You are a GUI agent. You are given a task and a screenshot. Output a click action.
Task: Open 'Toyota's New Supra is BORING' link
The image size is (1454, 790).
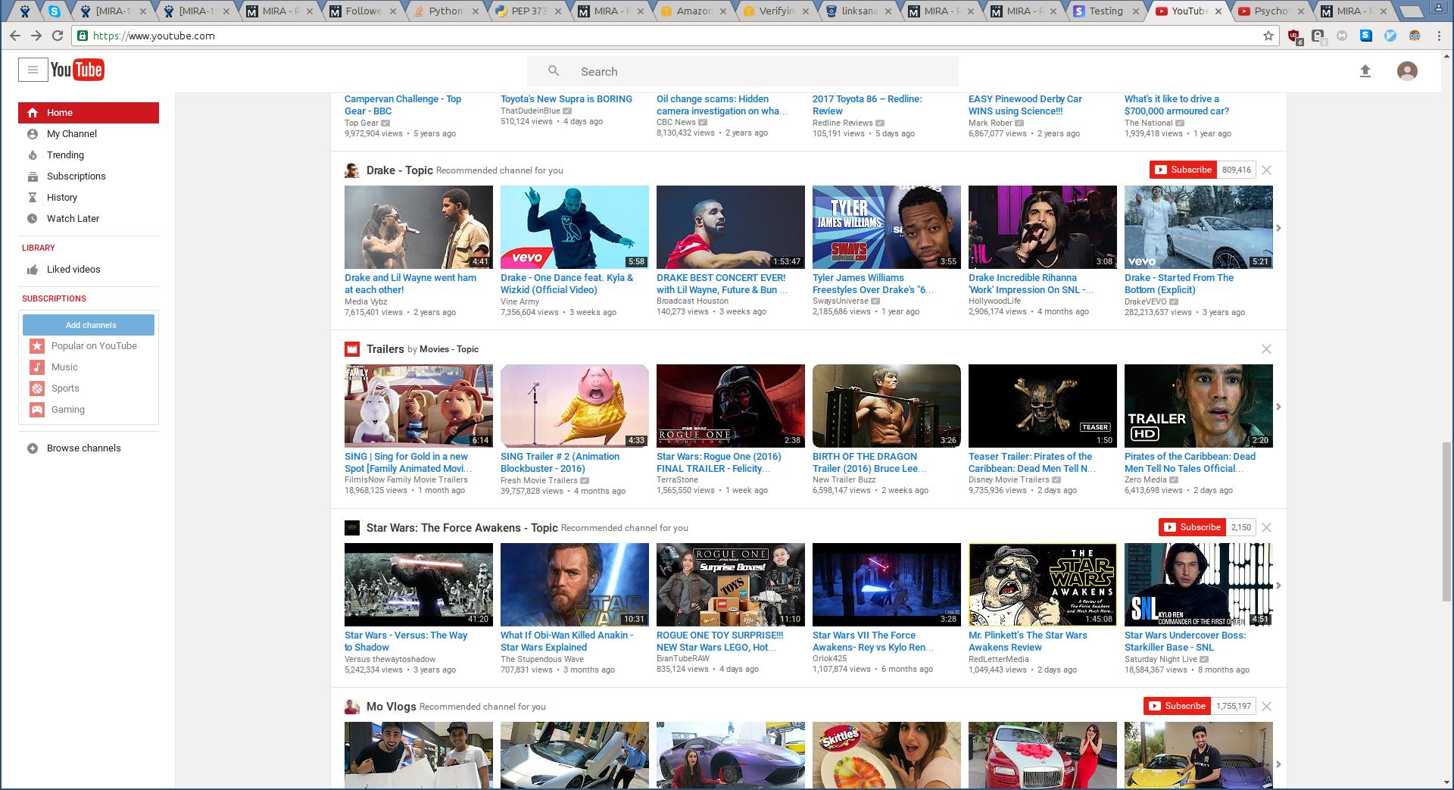coord(566,99)
